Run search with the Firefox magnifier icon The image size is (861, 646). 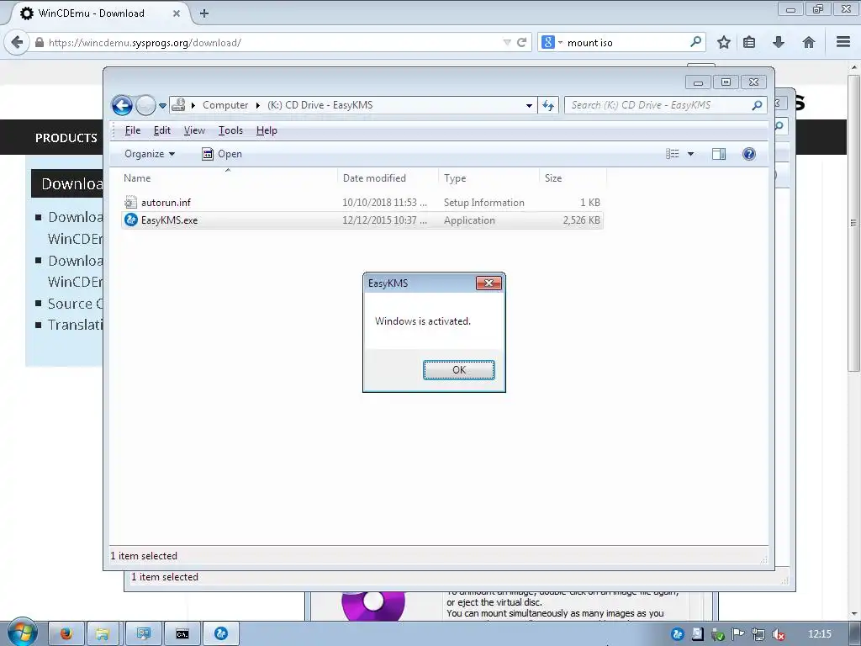[x=695, y=42]
